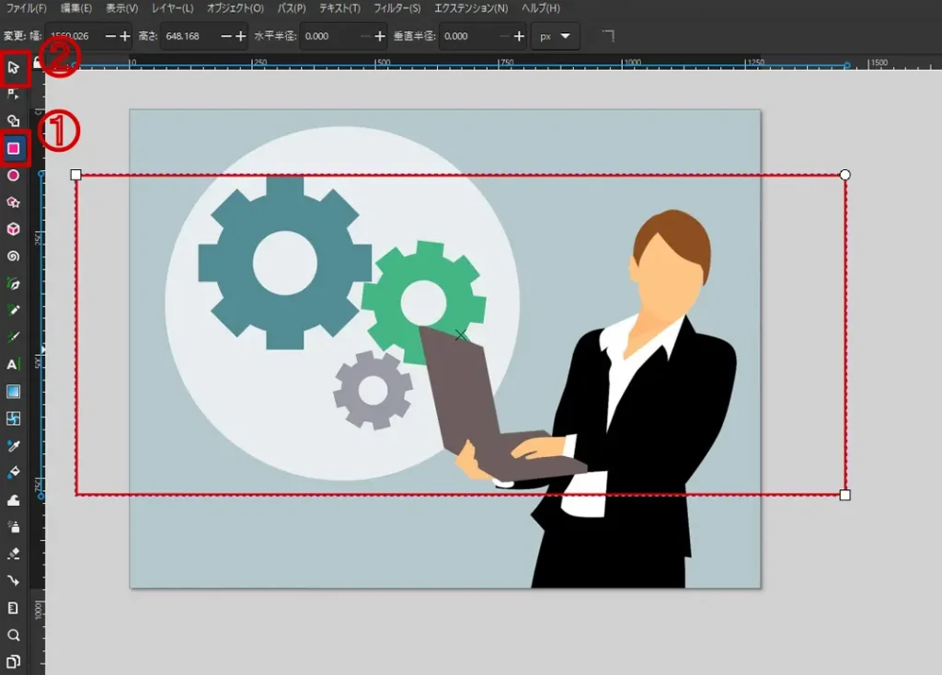This screenshot has height=675, width=942.
Task: Activate the Rectangle tool
Action: pyautogui.click(x=14, y=148)
